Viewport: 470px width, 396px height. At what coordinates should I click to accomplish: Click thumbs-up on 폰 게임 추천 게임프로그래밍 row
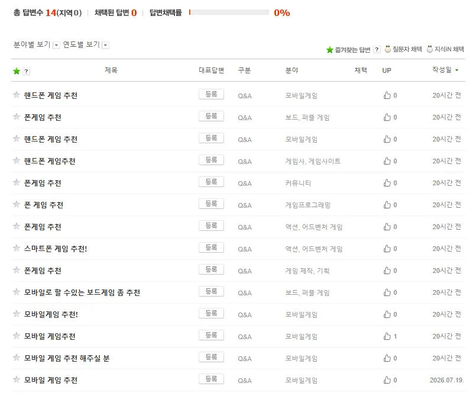click(387, 205)
